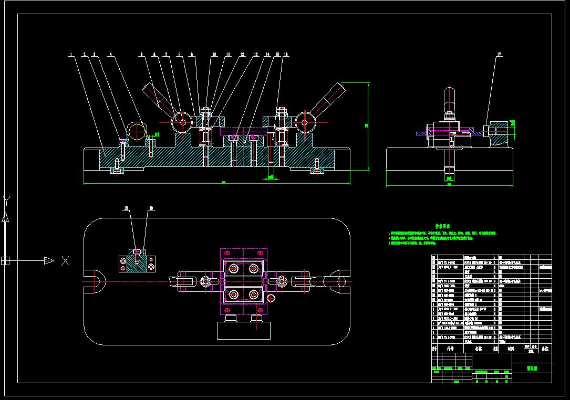
Task: Select part balloon number 10
Action: (x=214, y=55)
